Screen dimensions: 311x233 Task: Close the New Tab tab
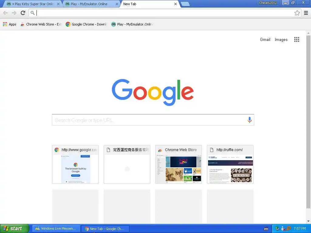[175, 4]
